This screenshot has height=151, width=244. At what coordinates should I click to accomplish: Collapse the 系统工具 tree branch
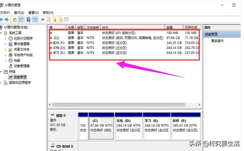[x=1, y=33]
